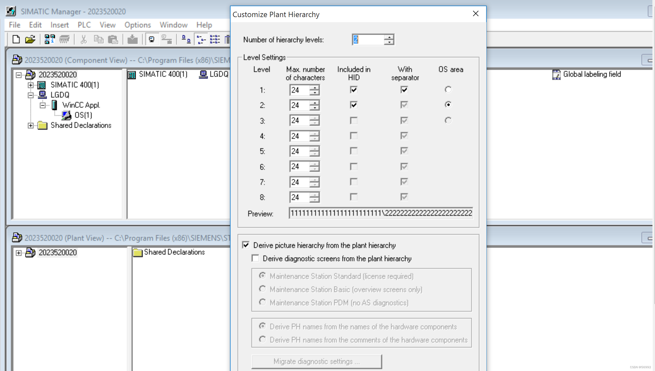
Task: Expand the Shared Declarations folder
Action: [30, 125]
